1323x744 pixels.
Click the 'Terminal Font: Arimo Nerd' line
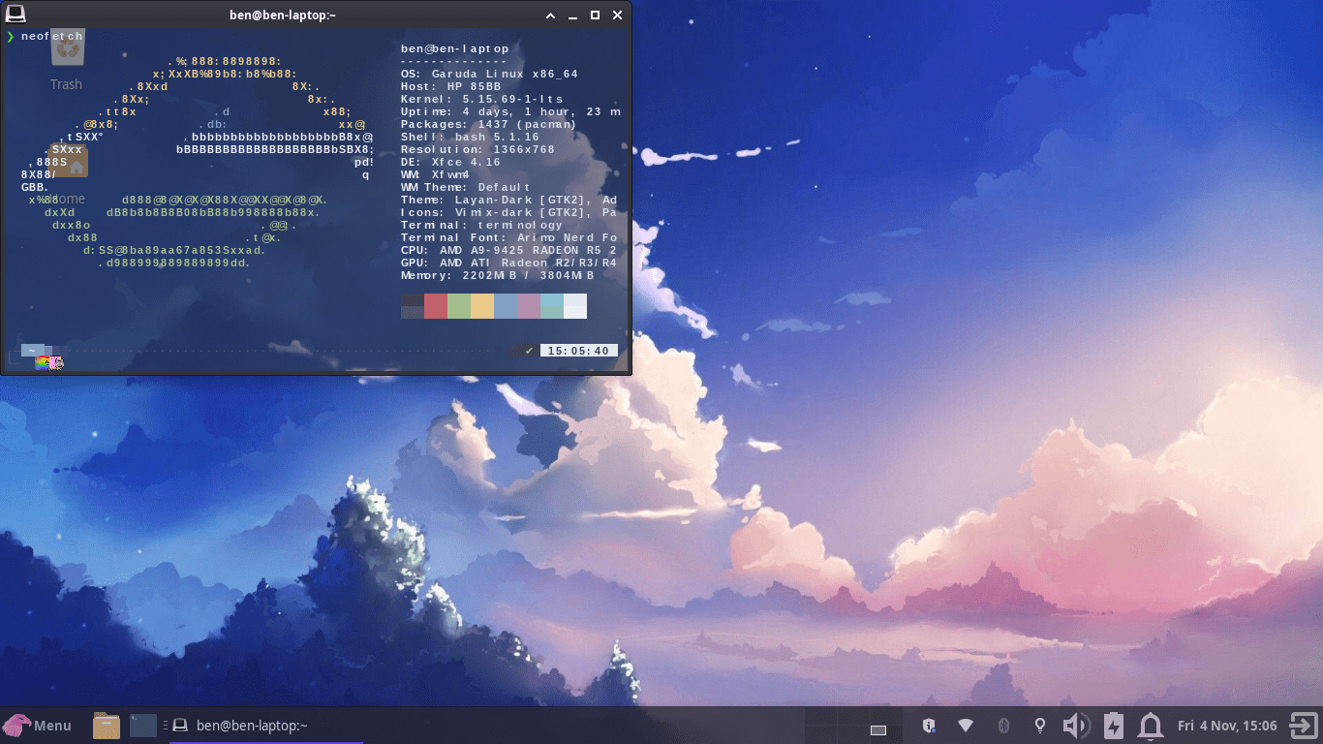tap(509, 237)
